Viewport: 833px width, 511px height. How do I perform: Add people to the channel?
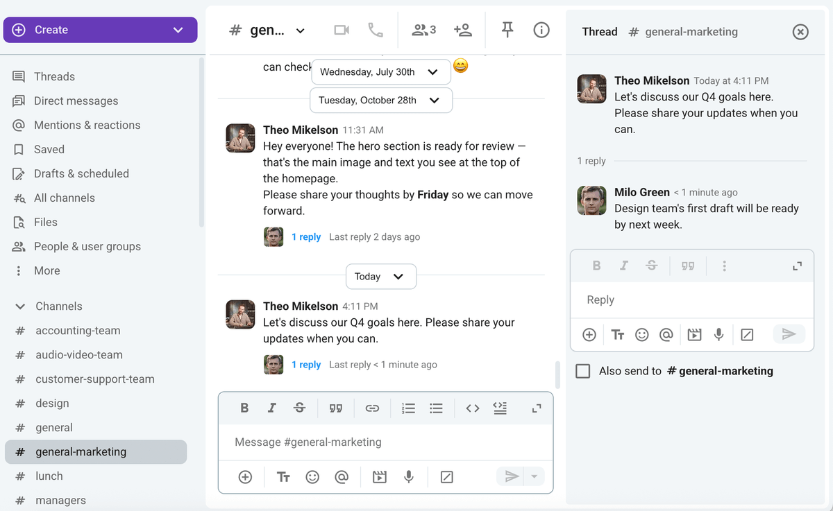coord(463,30)
